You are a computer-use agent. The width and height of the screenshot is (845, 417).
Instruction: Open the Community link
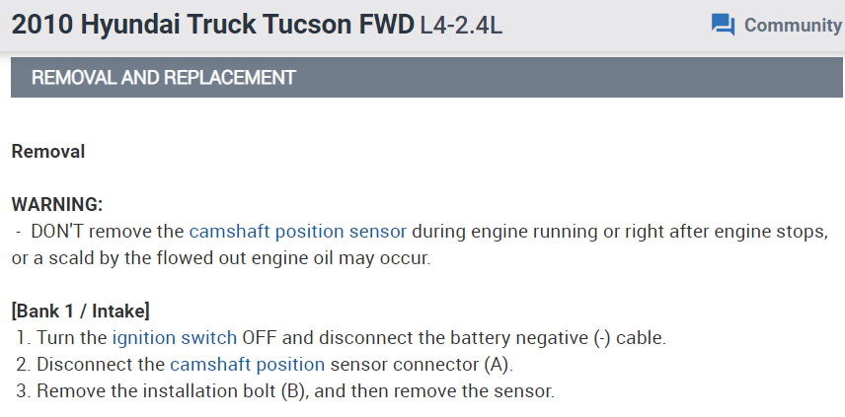(792, 25)
